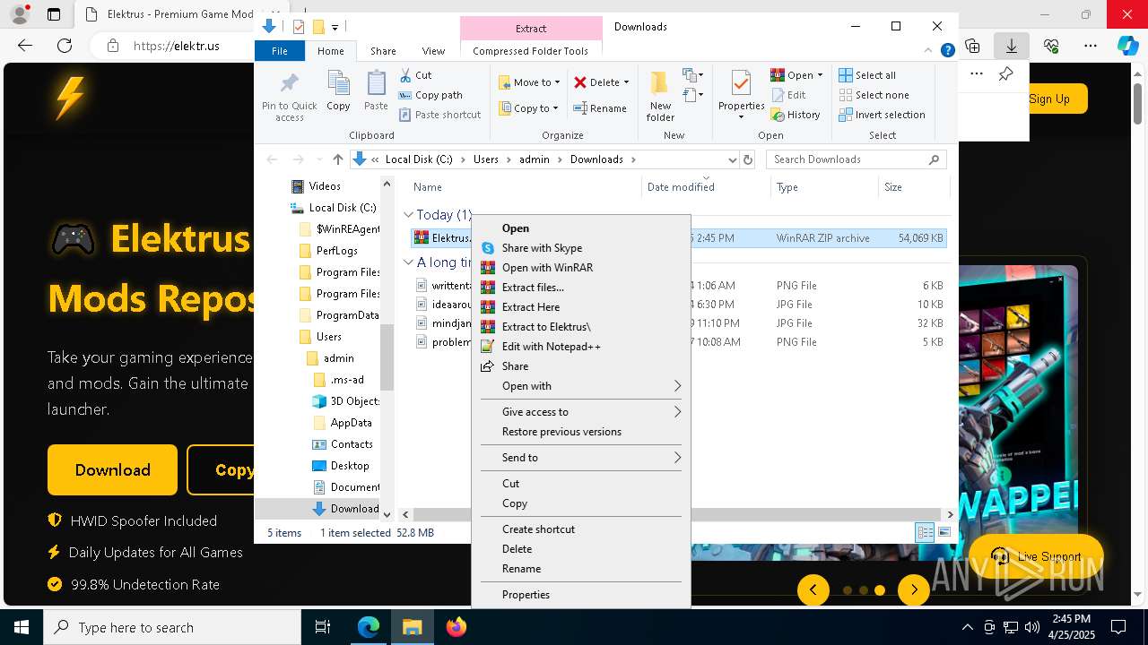Click Cut in the Clipboard group

[x=415, y=75]
